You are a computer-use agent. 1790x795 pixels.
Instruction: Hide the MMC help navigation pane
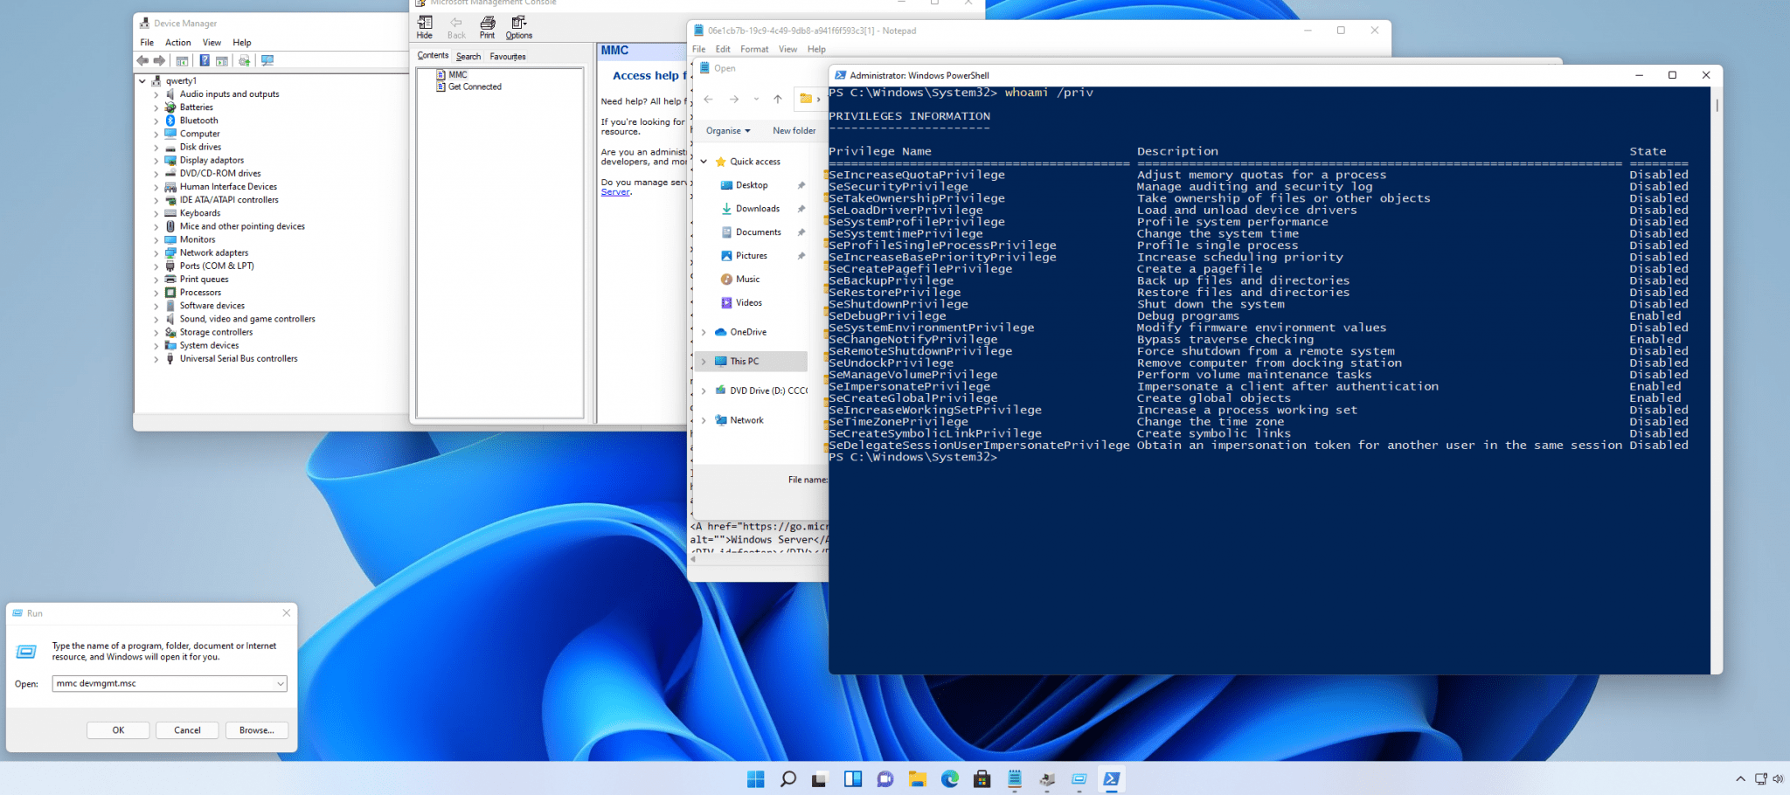425,27
